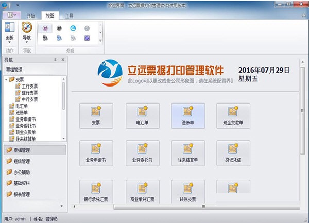The image size is (309, 223).
Task: Apply the gray circle skin in 外观 gallery
Action: tap(87, 28)
